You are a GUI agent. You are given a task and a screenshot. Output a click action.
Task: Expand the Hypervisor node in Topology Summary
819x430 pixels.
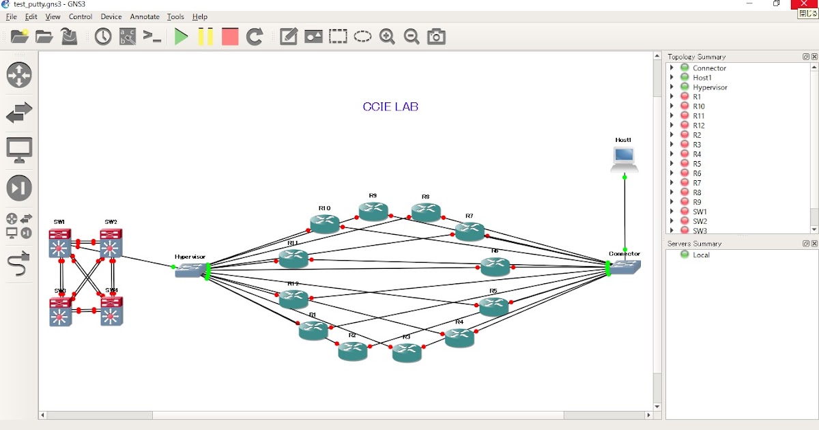672,87
